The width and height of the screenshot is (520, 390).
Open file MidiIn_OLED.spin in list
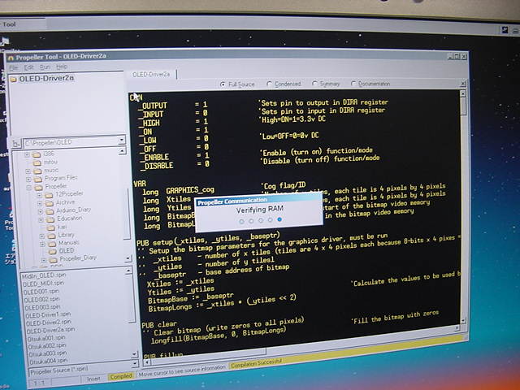[x=44, y=275]
